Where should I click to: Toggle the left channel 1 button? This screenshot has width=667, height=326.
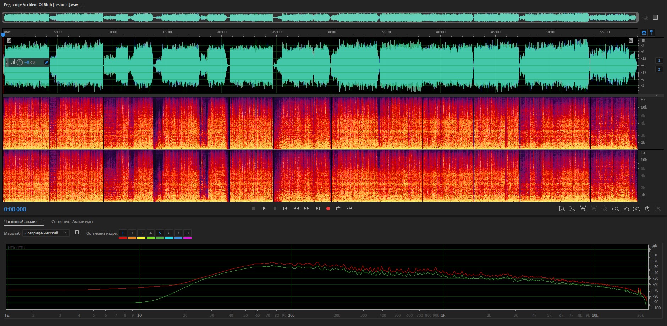pyautogui.click(x=659, y=60)
